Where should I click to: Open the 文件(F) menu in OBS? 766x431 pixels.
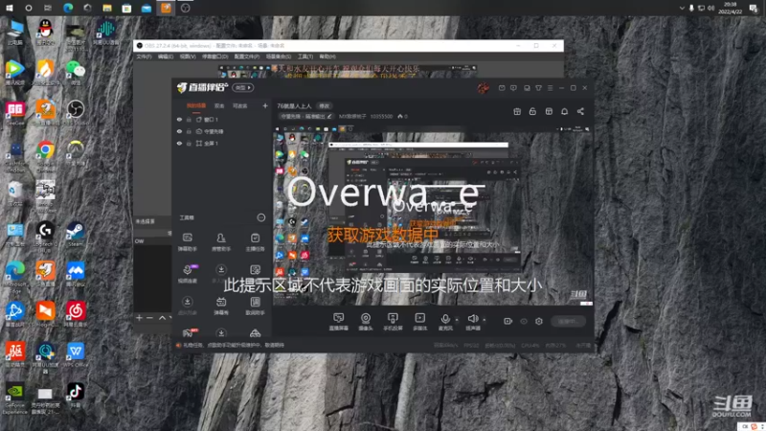(x=145, y=57)
